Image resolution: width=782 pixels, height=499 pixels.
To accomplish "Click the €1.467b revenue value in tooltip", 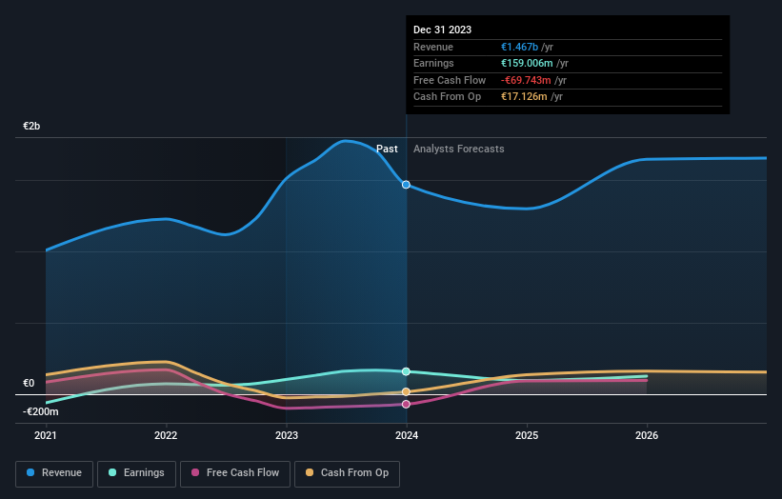I will (520, 47).
